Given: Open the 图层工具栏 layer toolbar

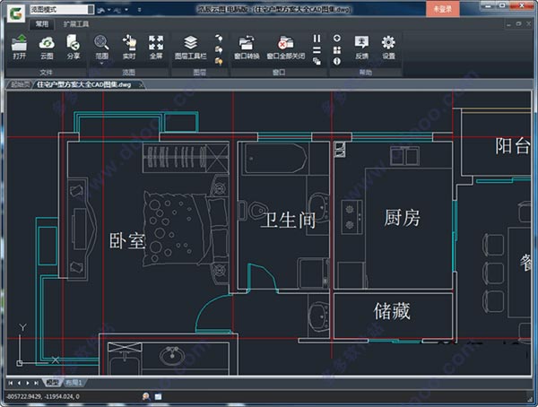Looking at the screenshot, I should click(x=191, y=48).
